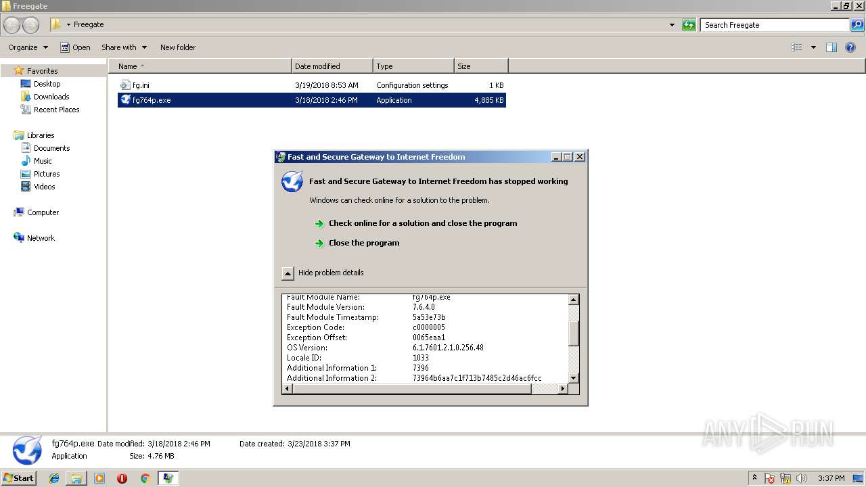866x487 pixels.
Task: Expand the Freegate breadcrumb arrow
Action: [68, 25]
